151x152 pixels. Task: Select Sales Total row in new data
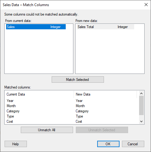105,27
